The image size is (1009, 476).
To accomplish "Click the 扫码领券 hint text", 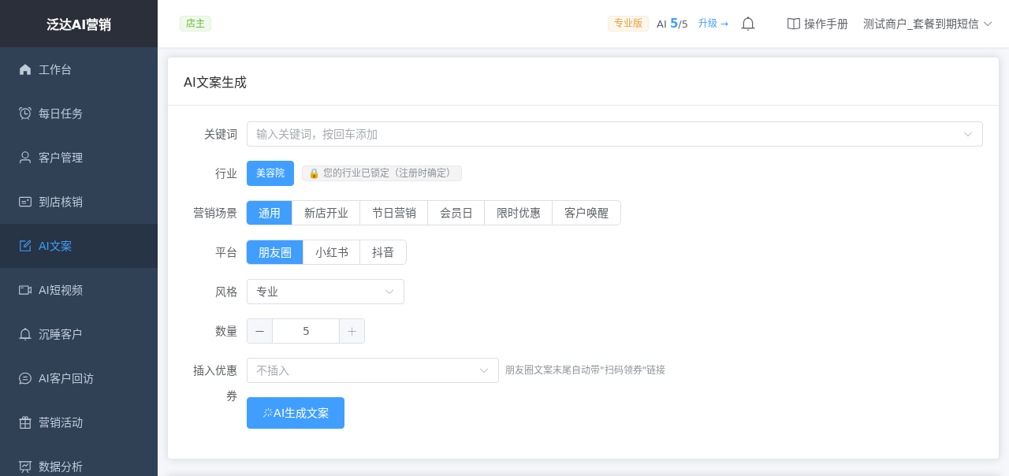I will [x=585, y=370].
